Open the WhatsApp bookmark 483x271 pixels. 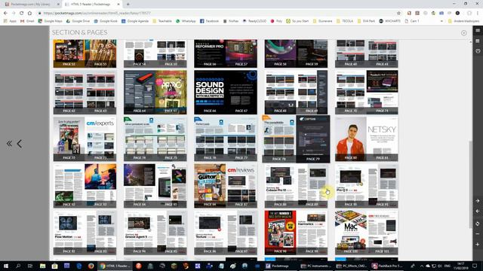coord(186,21)
